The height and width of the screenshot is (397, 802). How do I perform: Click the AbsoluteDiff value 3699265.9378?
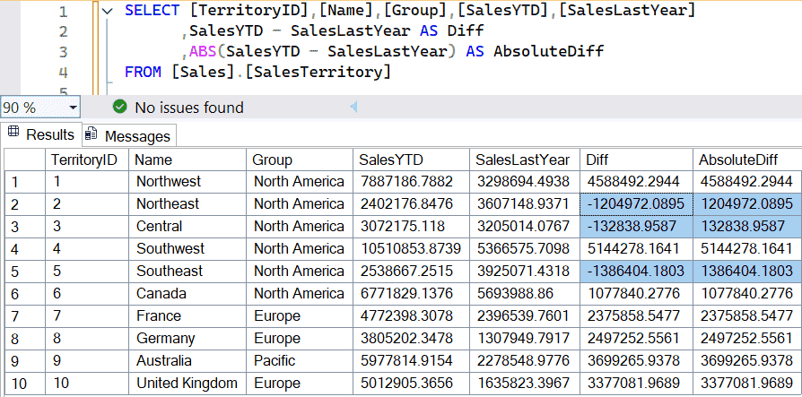(x=747, y=361)
